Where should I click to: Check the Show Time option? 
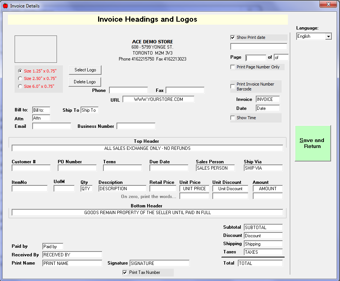[233, 118]
